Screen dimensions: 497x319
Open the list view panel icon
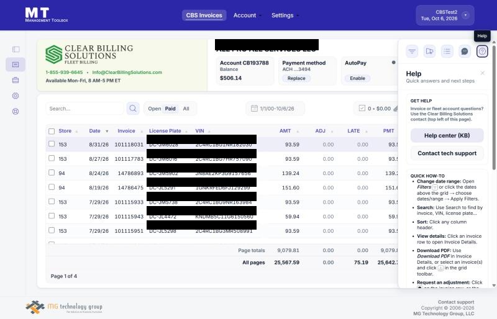447,52
